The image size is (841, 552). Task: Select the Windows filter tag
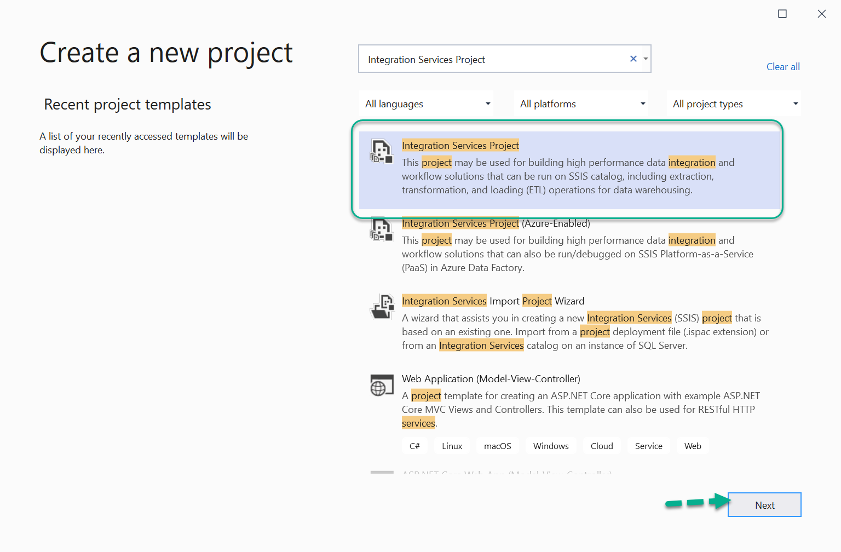551,446
